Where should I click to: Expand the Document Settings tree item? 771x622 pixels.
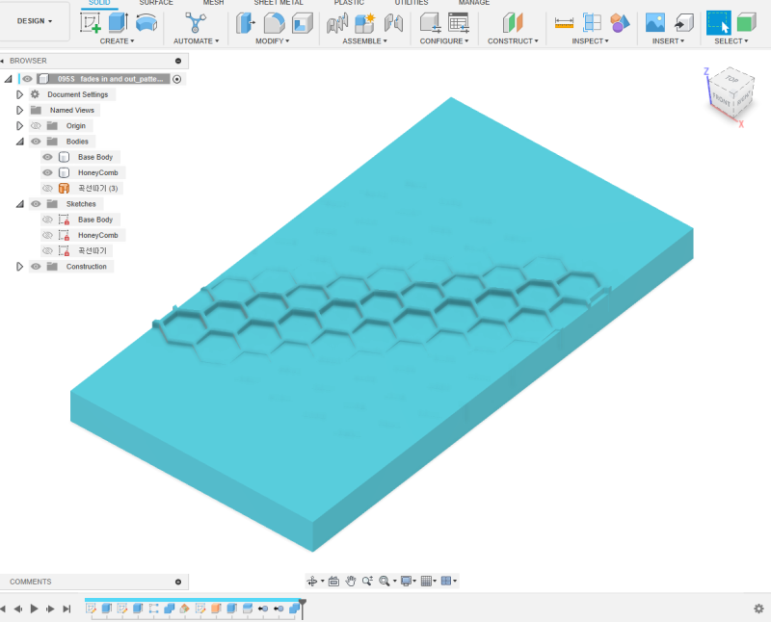coord(19,94)
